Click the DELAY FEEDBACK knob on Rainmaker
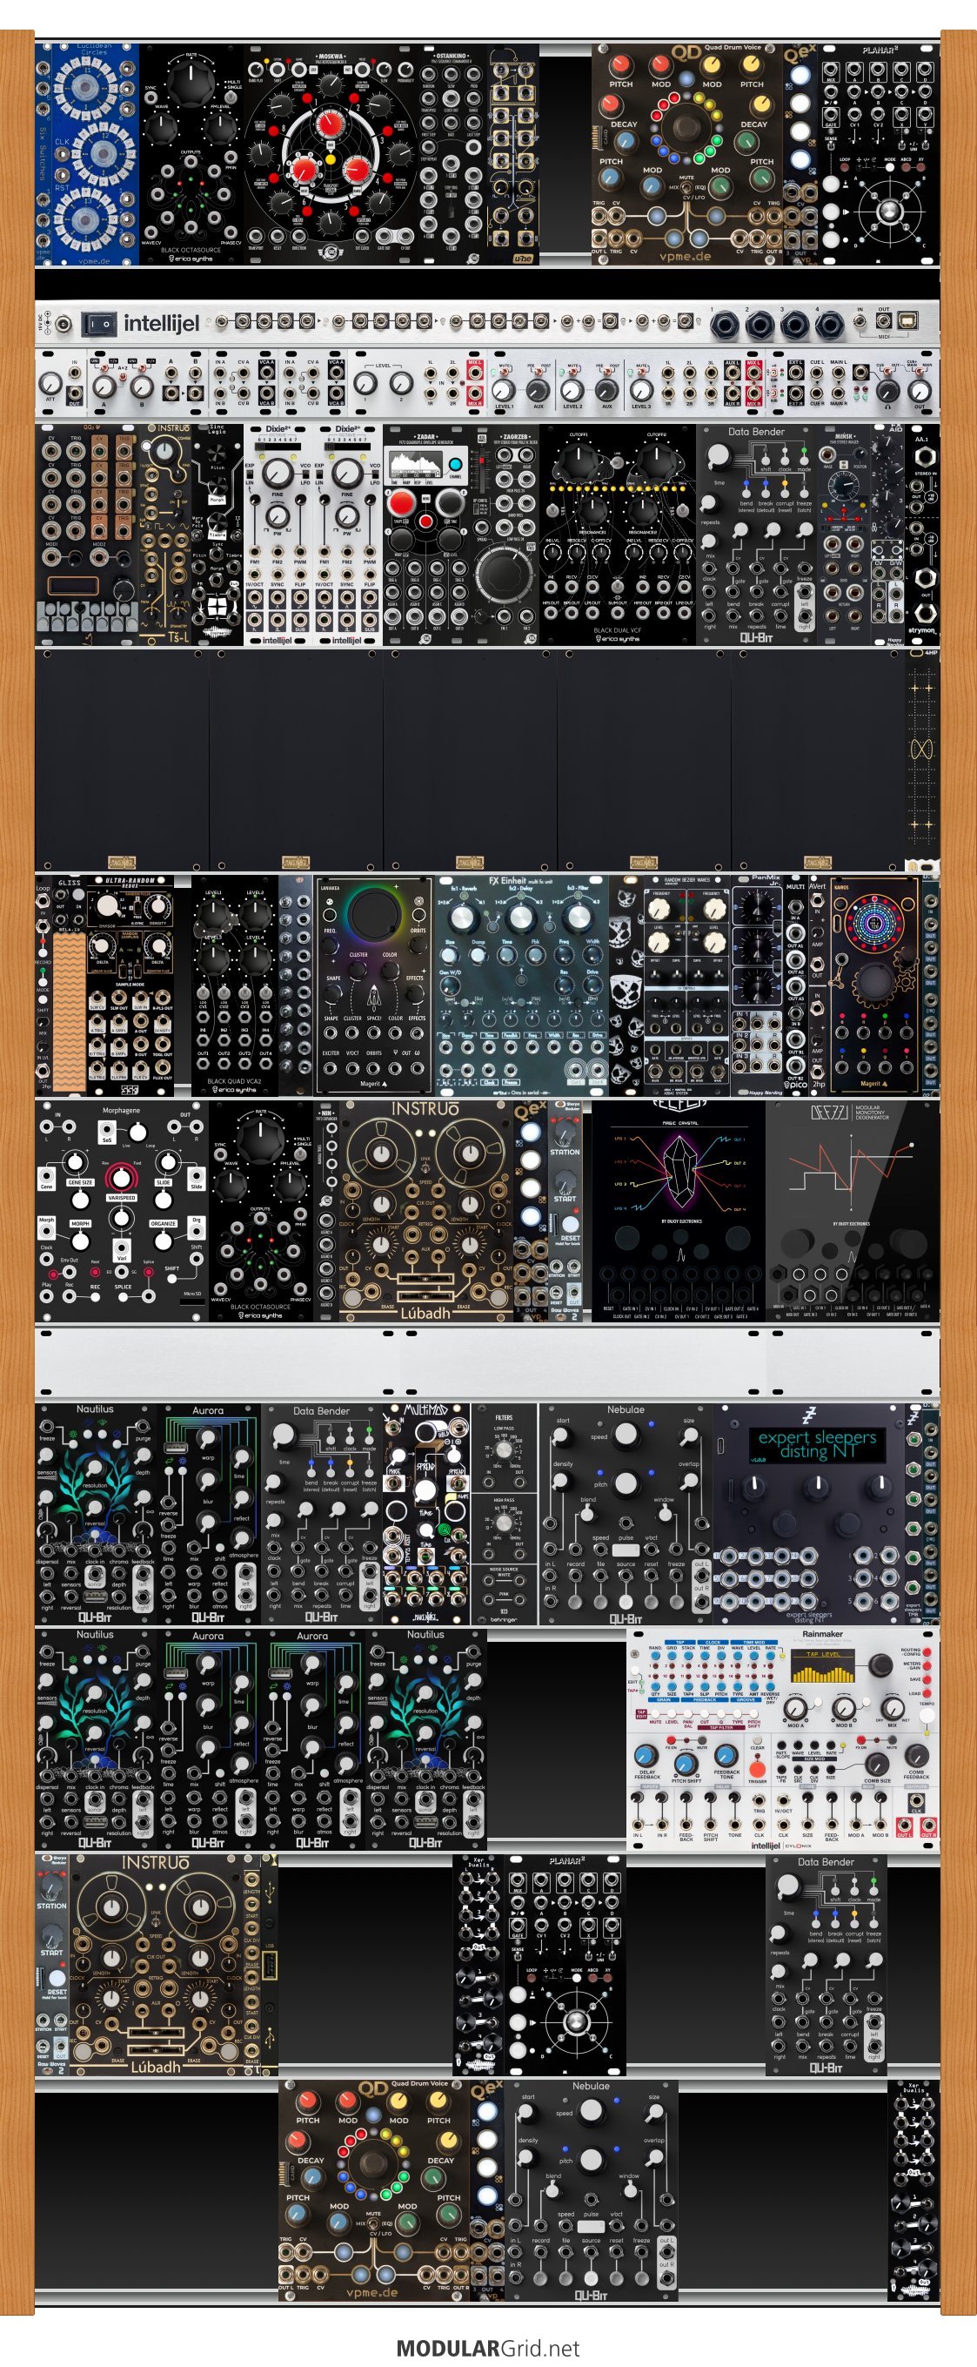This screenshot has height=2367, width=977. point(646,1755)
